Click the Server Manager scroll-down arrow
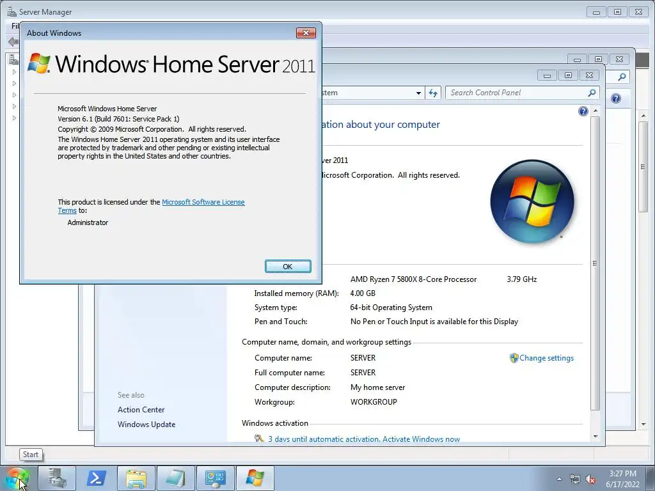 pyautogui.click(x=643, y=425)
